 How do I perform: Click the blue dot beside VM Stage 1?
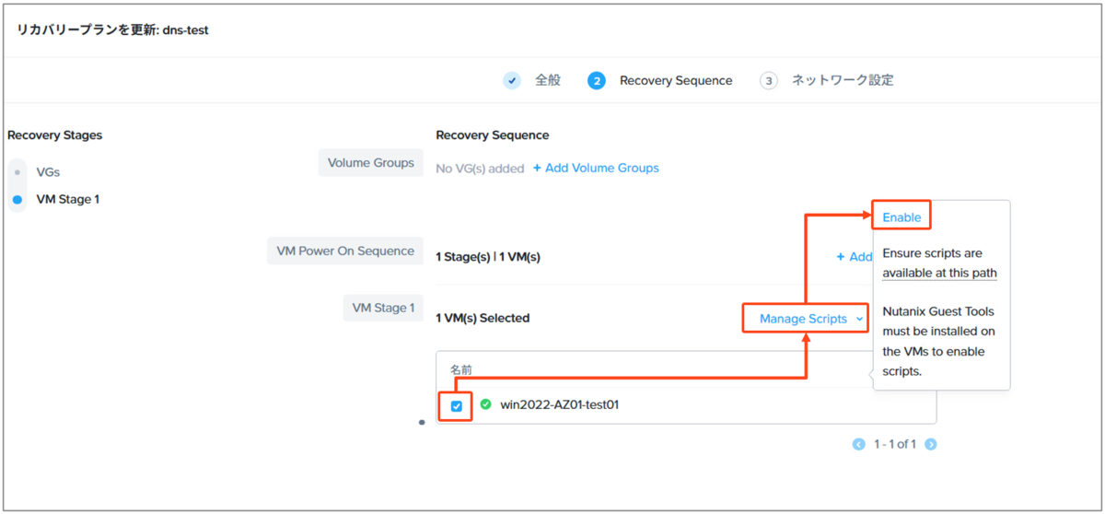point(17,199)
